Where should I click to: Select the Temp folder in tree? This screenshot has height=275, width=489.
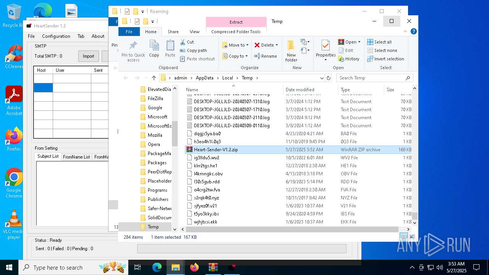click(x=153, y=227)
